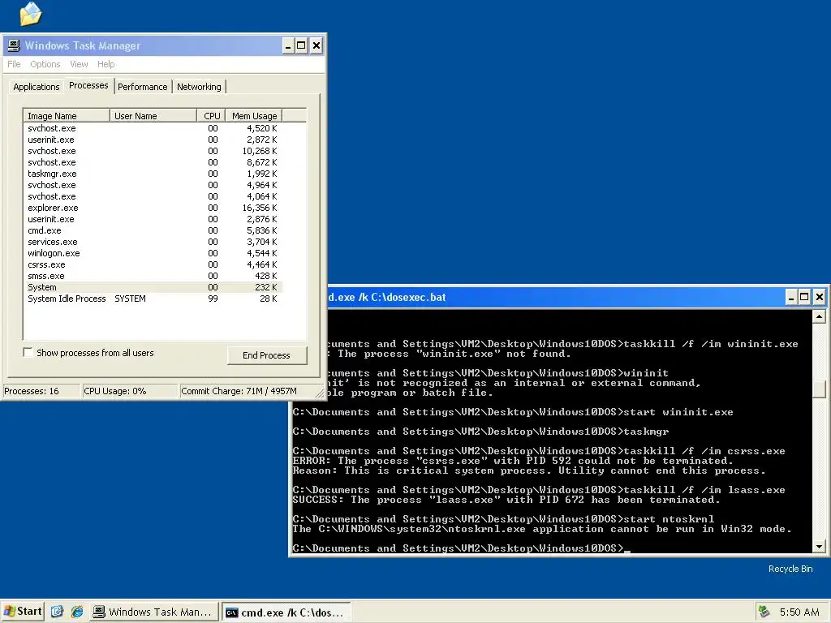Click the SYSTEM user name cell
Viewport: 831px width, 623px height.
point(130,299)
